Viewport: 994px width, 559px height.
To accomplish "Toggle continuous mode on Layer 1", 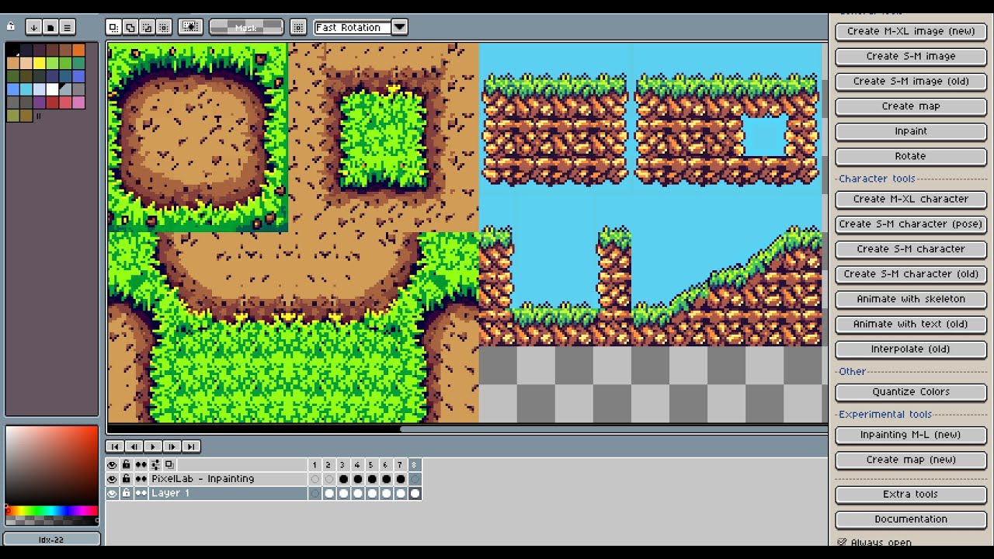I will point(141,493).
